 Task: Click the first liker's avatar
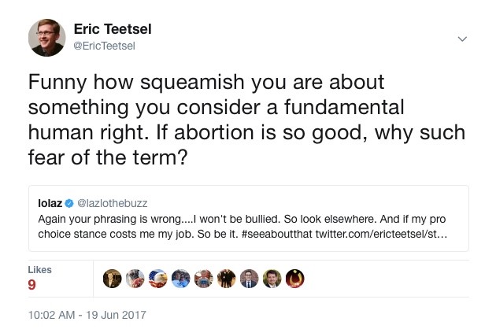pyautogui.click(x=113, y=279)
